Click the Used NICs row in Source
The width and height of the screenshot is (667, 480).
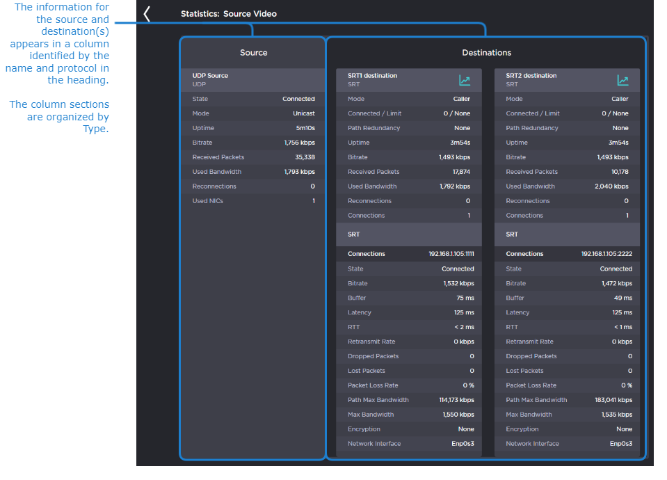(253, 201)
